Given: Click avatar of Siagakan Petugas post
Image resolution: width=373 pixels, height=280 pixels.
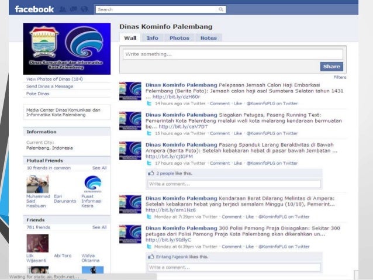Looking at the screenshot, I should point(130,121).
